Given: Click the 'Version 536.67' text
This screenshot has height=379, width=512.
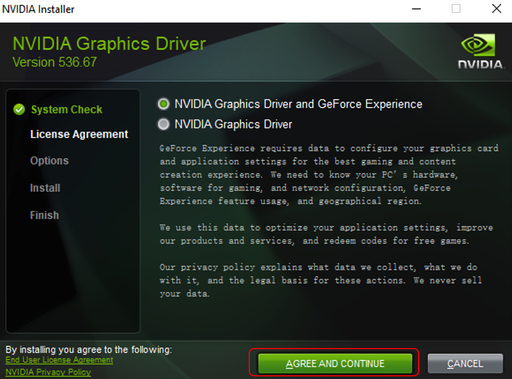Looking at the screenshot, I should (54, 62).
